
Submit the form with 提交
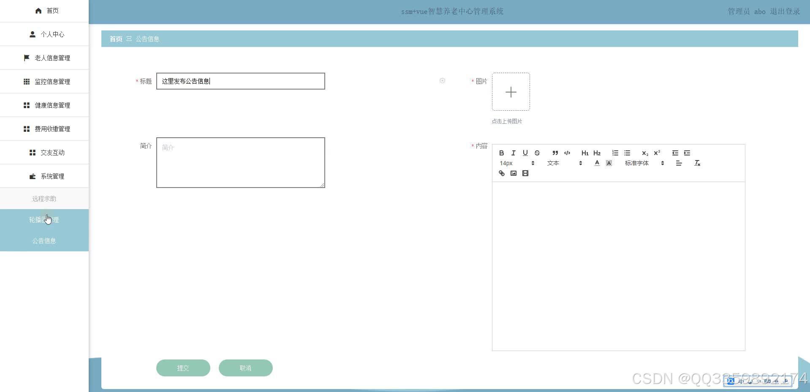[183, 368]
